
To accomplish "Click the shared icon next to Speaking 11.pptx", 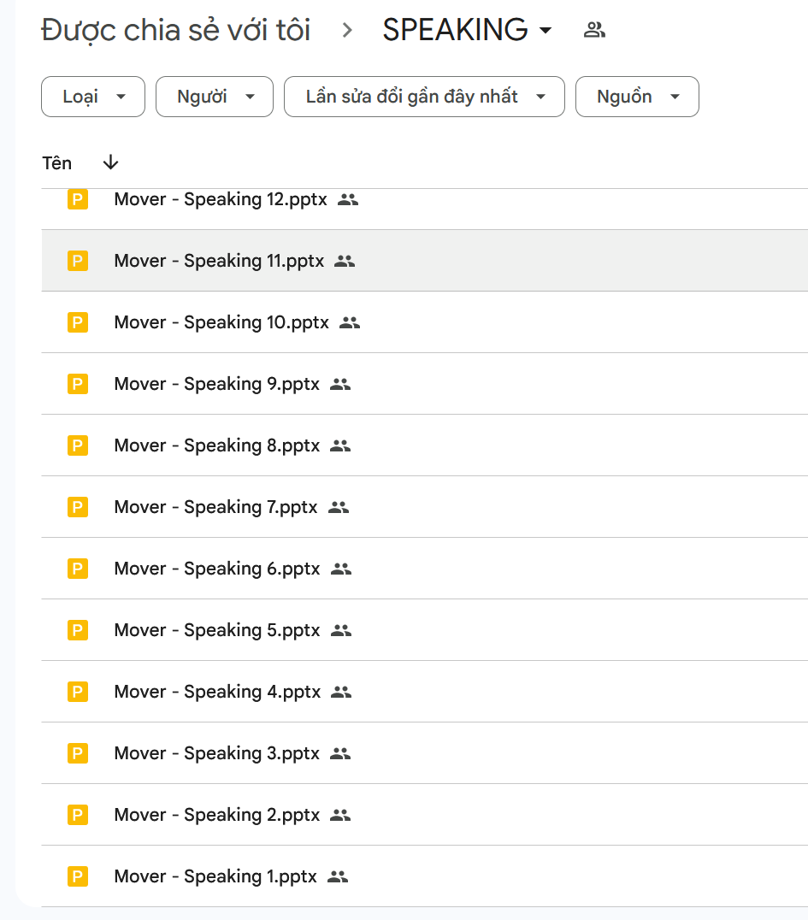I will 345,262.
